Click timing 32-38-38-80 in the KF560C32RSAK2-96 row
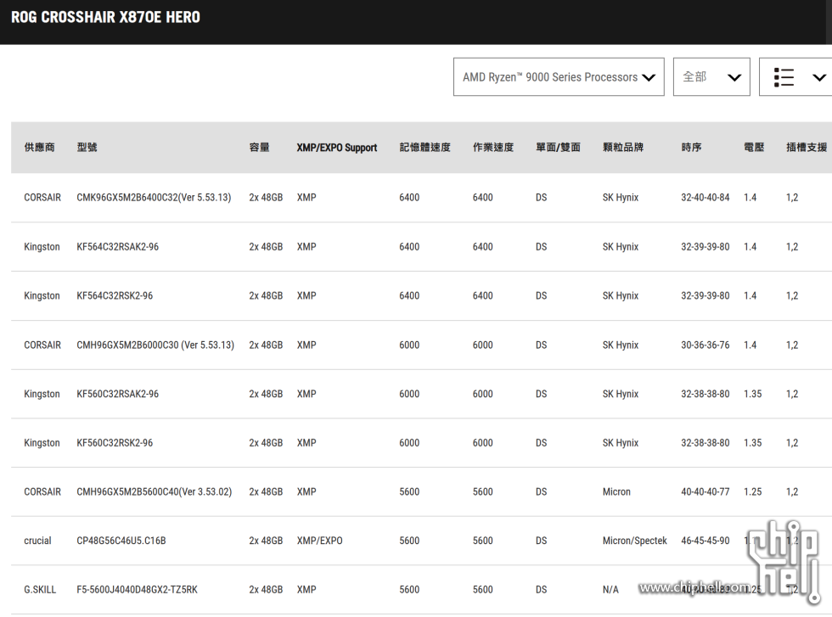The height and width of the screenshot is (617, 832). pyautogui.click(x=706, y=394)
